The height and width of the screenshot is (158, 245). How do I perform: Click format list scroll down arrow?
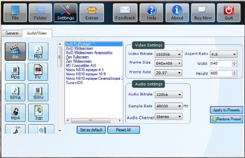tap(60, 131)
